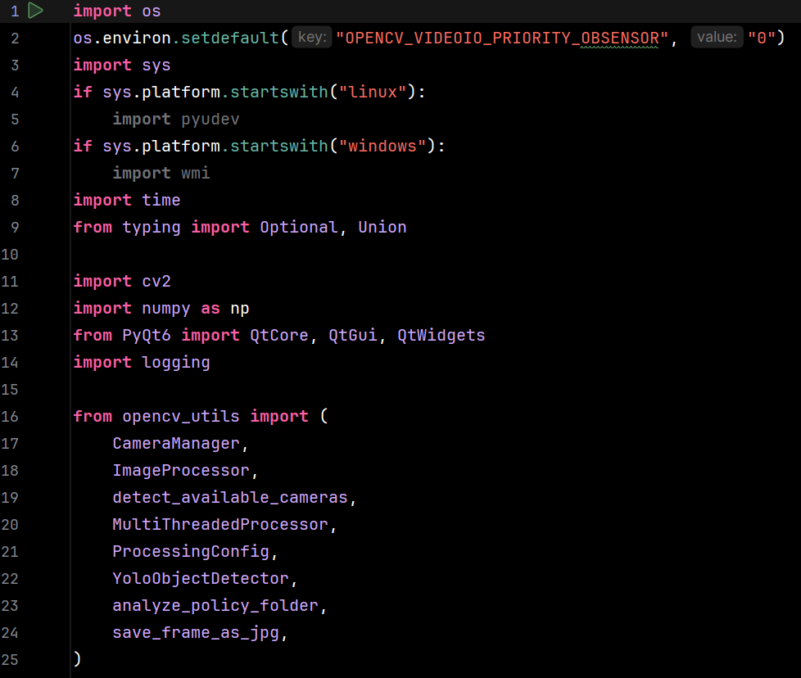Click save_frame_as_jpg import entry
This screenshot has width=801, height=678.
pyautogui.click(x=196, y=632)
